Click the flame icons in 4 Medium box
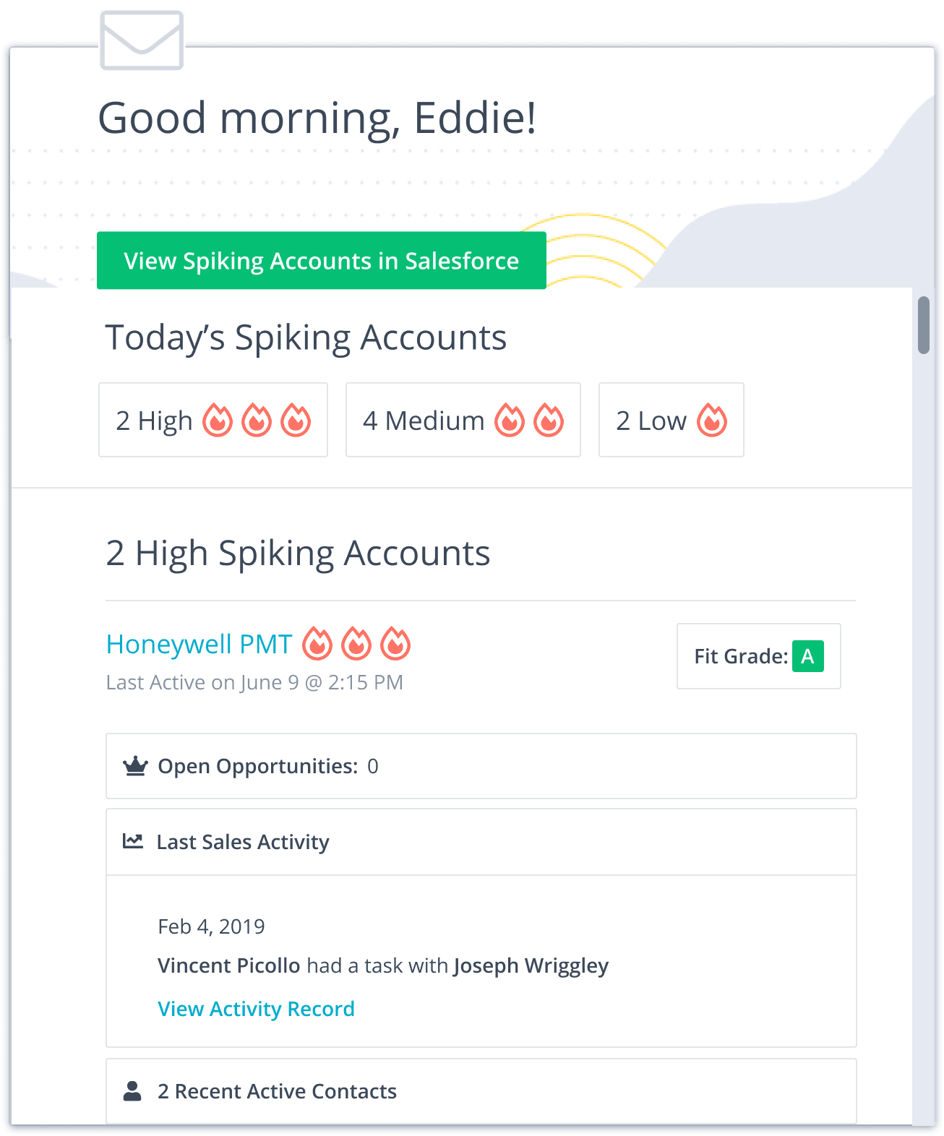Image resolution: width=944 pixels, height=1136 pixels. point(529,421)
